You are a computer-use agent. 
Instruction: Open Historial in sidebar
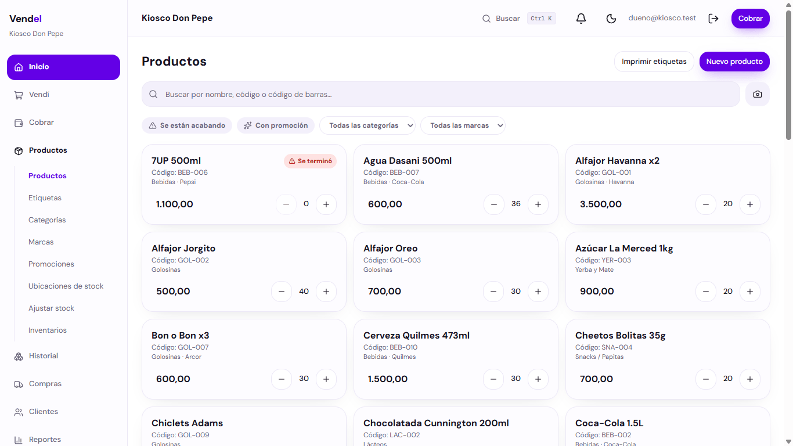tap(63, 356)
